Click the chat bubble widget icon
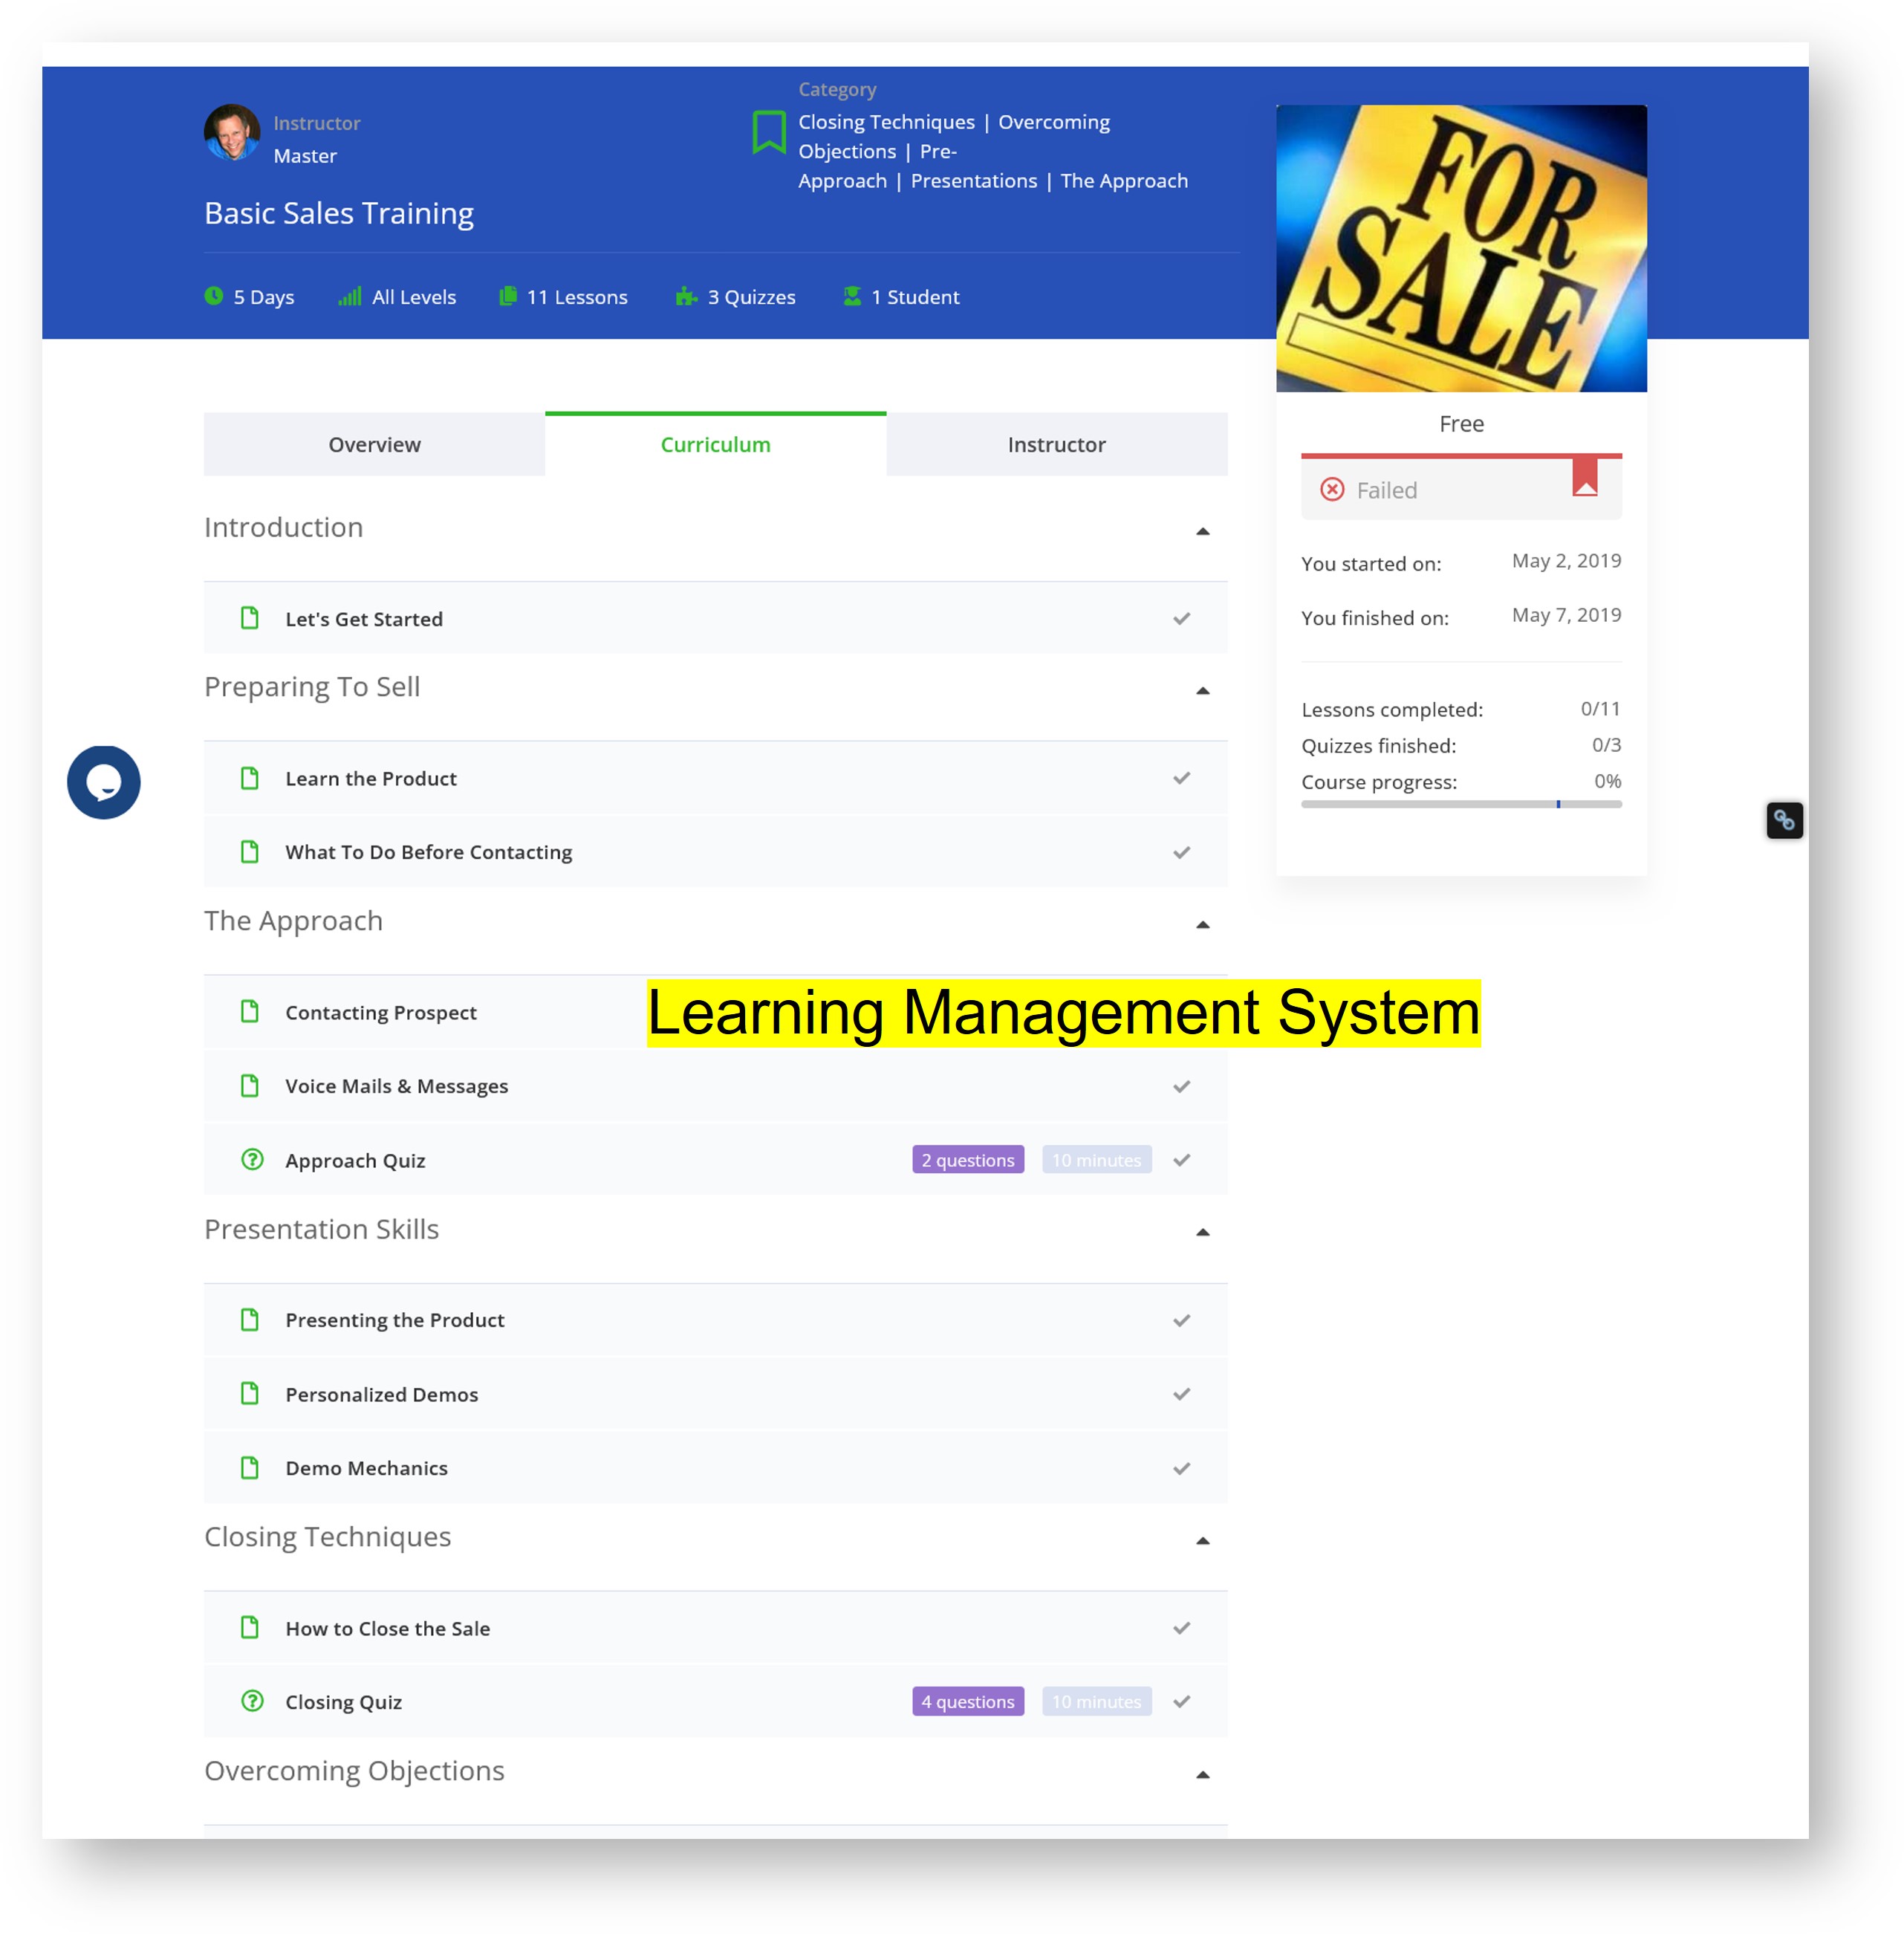1904x1934 pixels. click(104, 782)
